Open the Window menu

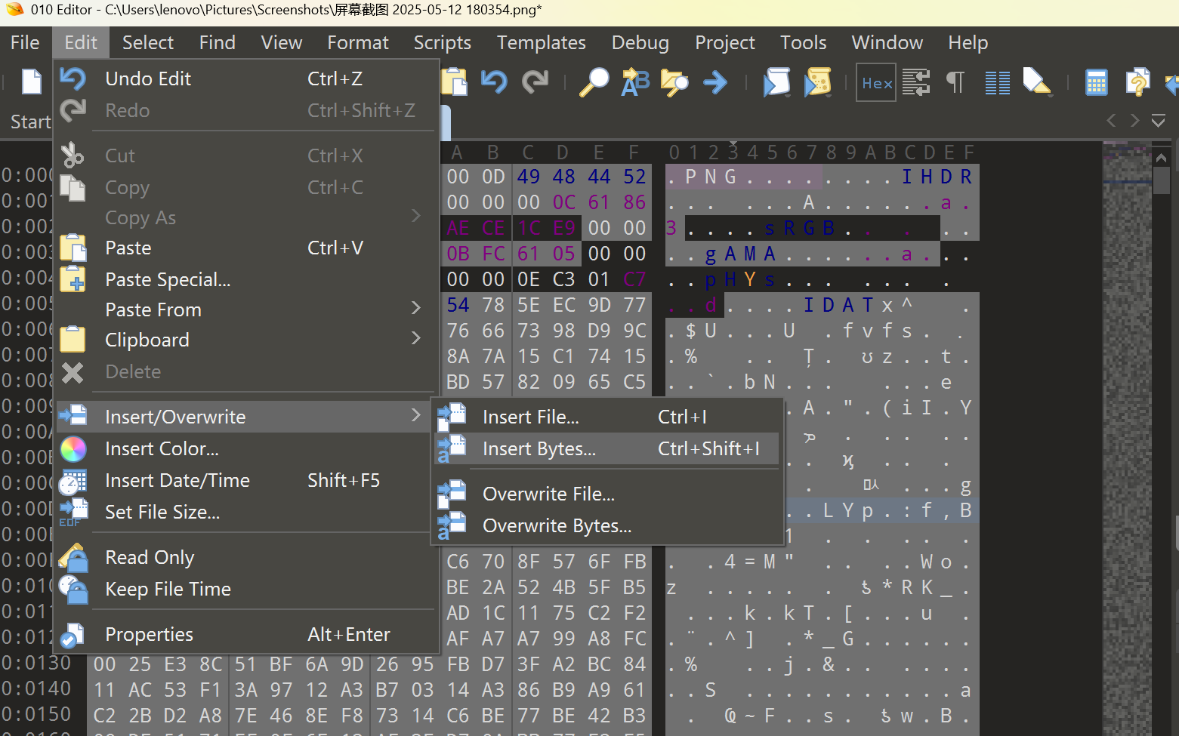887,42
